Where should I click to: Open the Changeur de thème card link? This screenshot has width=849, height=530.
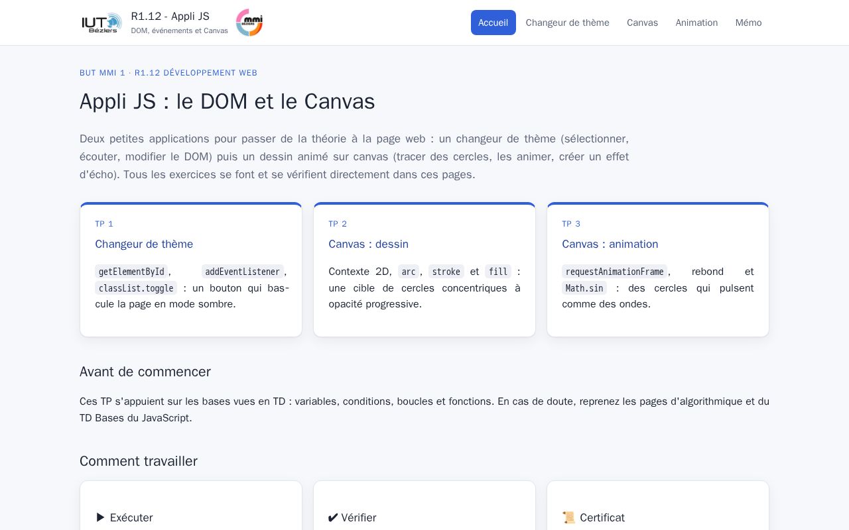click(144, 244)
